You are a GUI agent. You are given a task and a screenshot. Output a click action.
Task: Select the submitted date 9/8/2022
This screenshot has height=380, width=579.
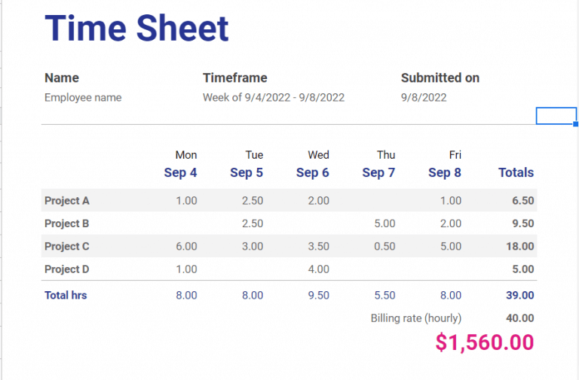pyautogui.click(x=424, y=98)
